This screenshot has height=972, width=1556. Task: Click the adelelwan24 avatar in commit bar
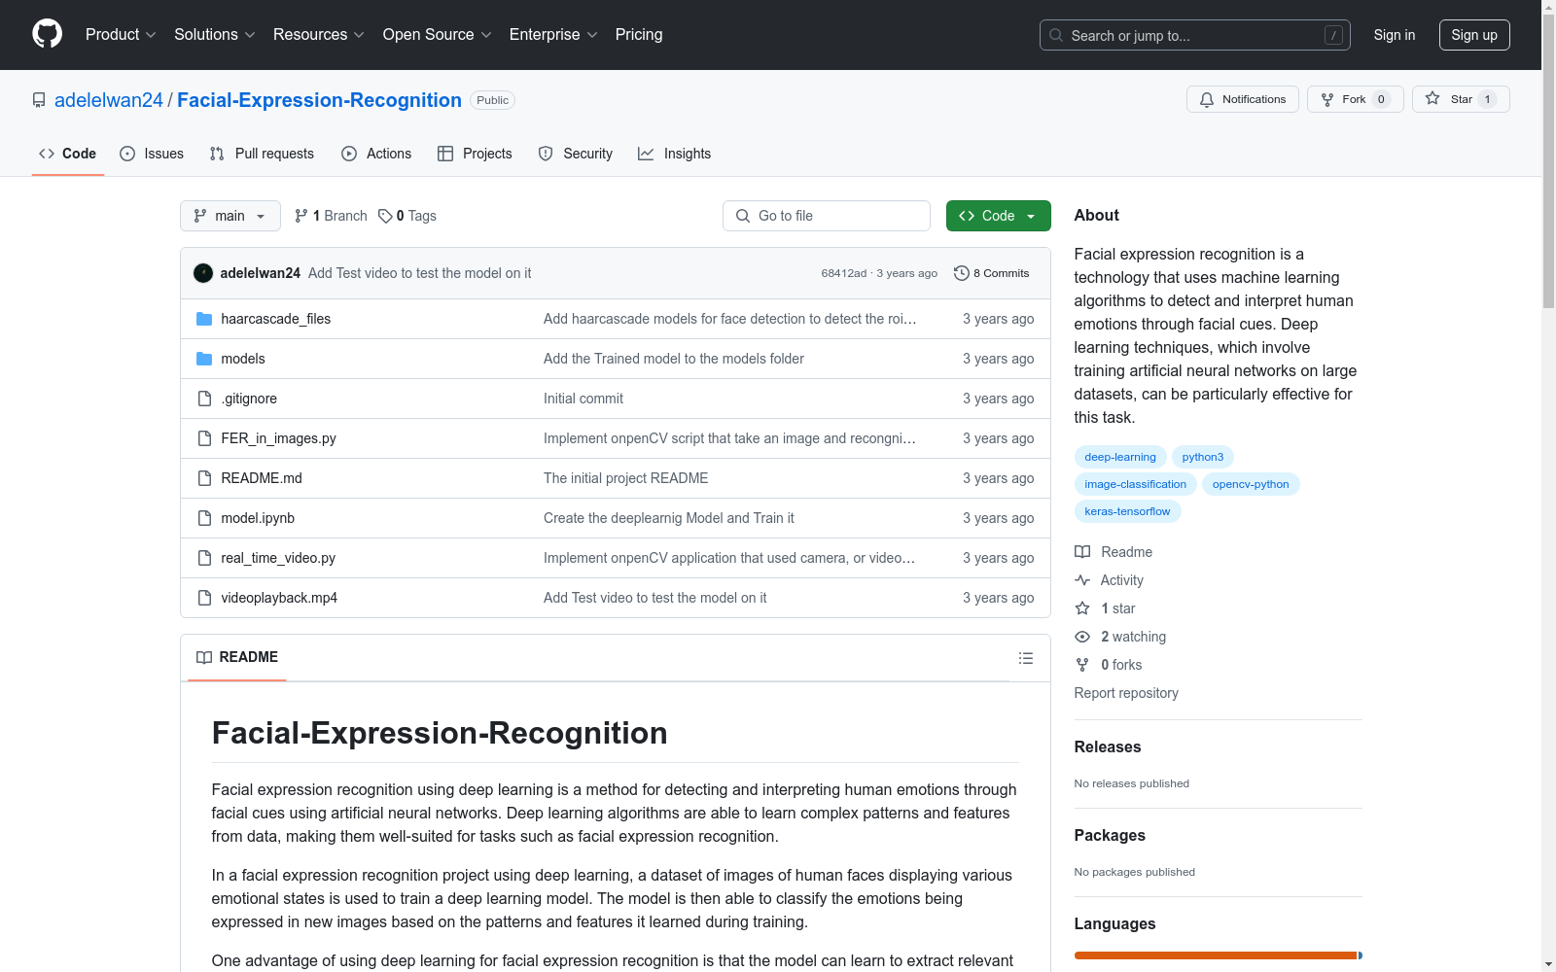[203, 273]
